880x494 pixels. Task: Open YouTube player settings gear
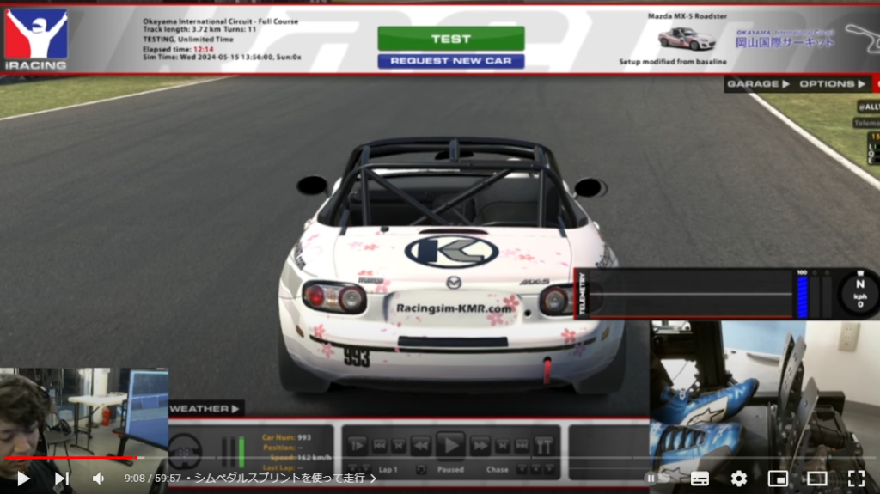click(x=738, y=479)
